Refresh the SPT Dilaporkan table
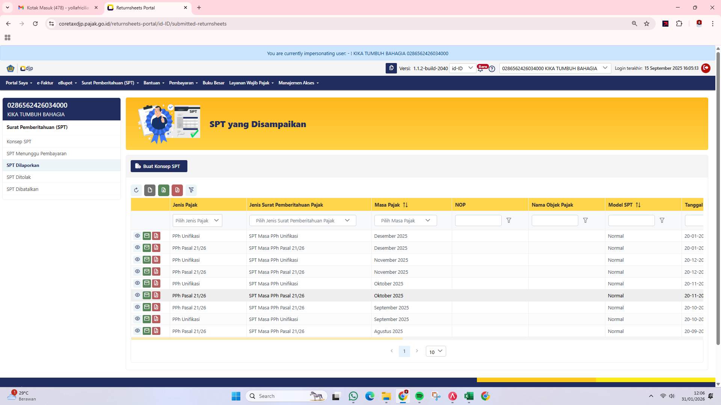Image resolution: width=721 pixels, height=405 pixels. [x=136, y=190]
